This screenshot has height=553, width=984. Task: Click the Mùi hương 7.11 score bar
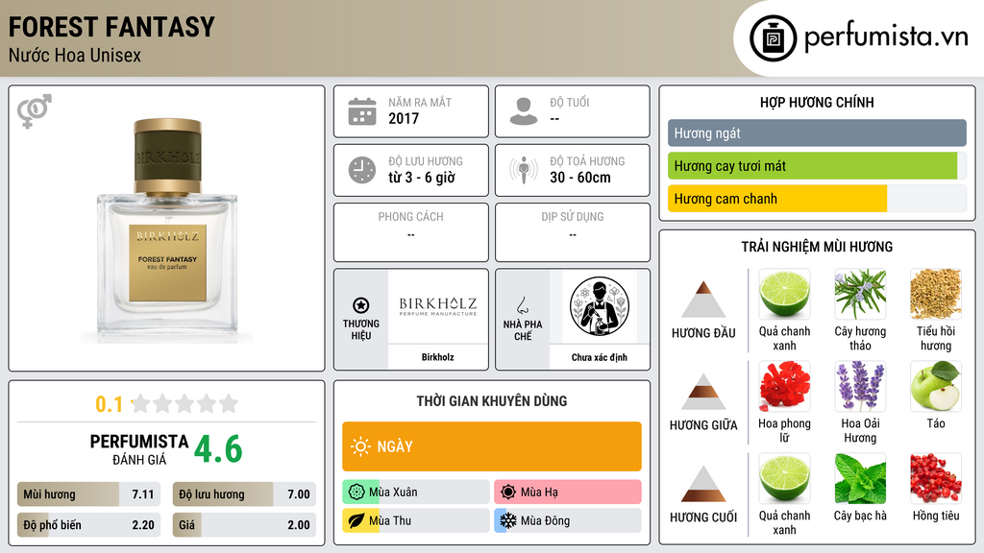[88, 494]
